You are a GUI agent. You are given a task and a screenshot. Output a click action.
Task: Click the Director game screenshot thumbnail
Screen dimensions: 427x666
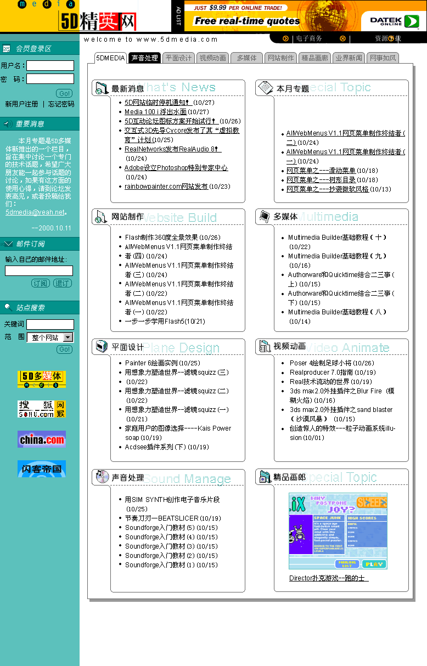click(x=338, y=531)
